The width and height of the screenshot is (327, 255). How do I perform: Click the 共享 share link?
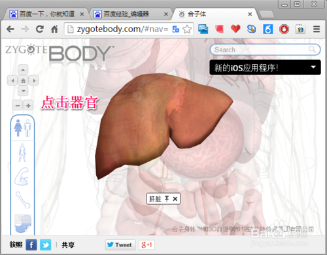pos(68,245)
